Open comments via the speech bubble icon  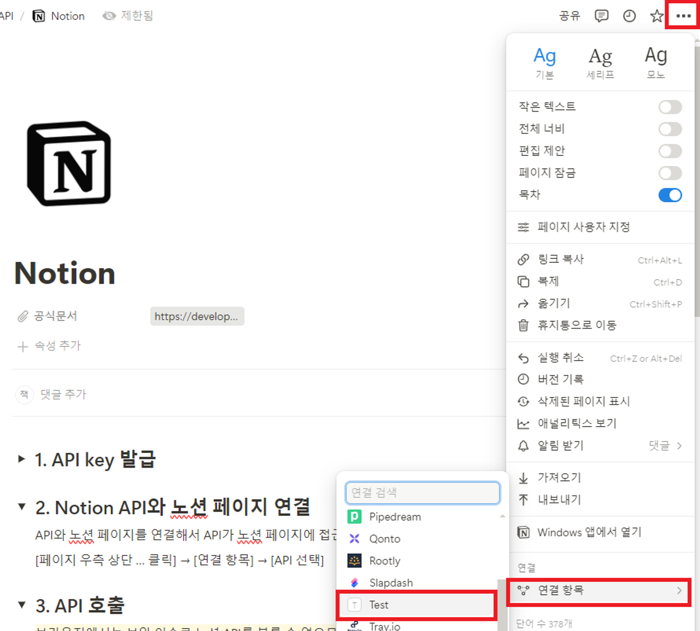pyautogui.click(x=602, y=16)
